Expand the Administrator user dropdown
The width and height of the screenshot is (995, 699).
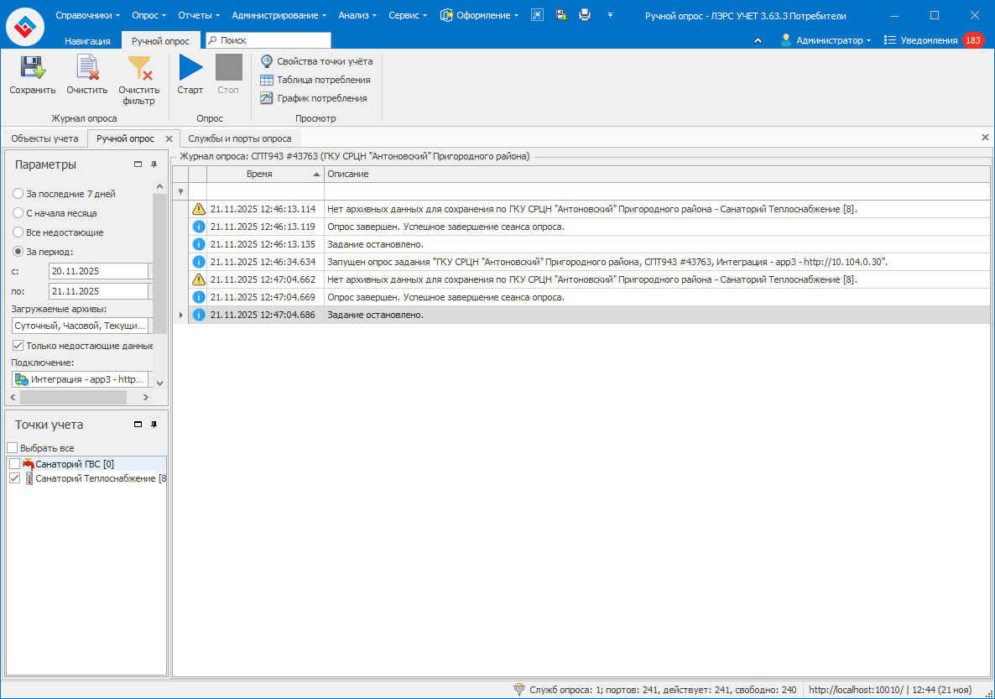pyautogui.click(x=826, y=40)
